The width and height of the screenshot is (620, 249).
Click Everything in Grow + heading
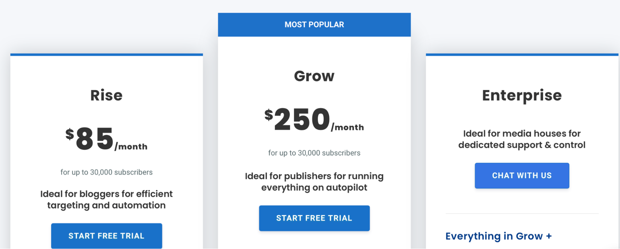(498, 236)
